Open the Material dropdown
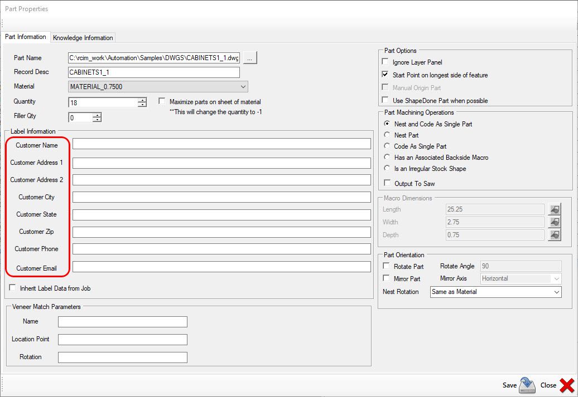The image size is (578, 397). pos(242,86)
